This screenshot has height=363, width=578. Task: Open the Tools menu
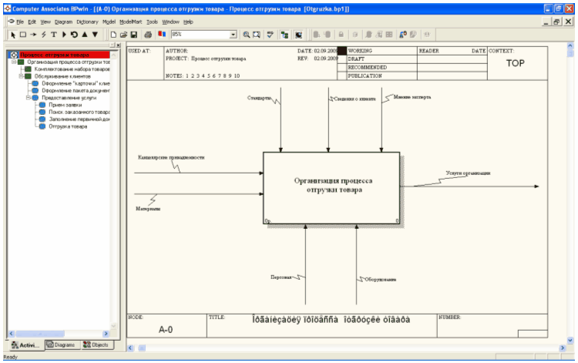pyautogui.click(x=152, y=22)
